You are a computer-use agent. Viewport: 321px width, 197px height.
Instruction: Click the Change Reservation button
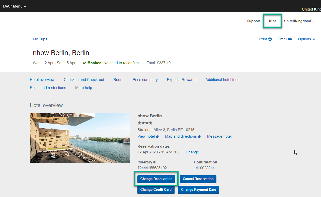156,179
